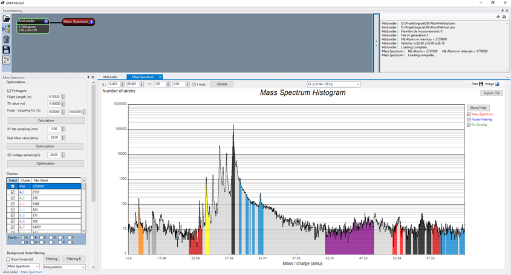
Task: Save chart using the Image icon
Action: coord(497,84)
